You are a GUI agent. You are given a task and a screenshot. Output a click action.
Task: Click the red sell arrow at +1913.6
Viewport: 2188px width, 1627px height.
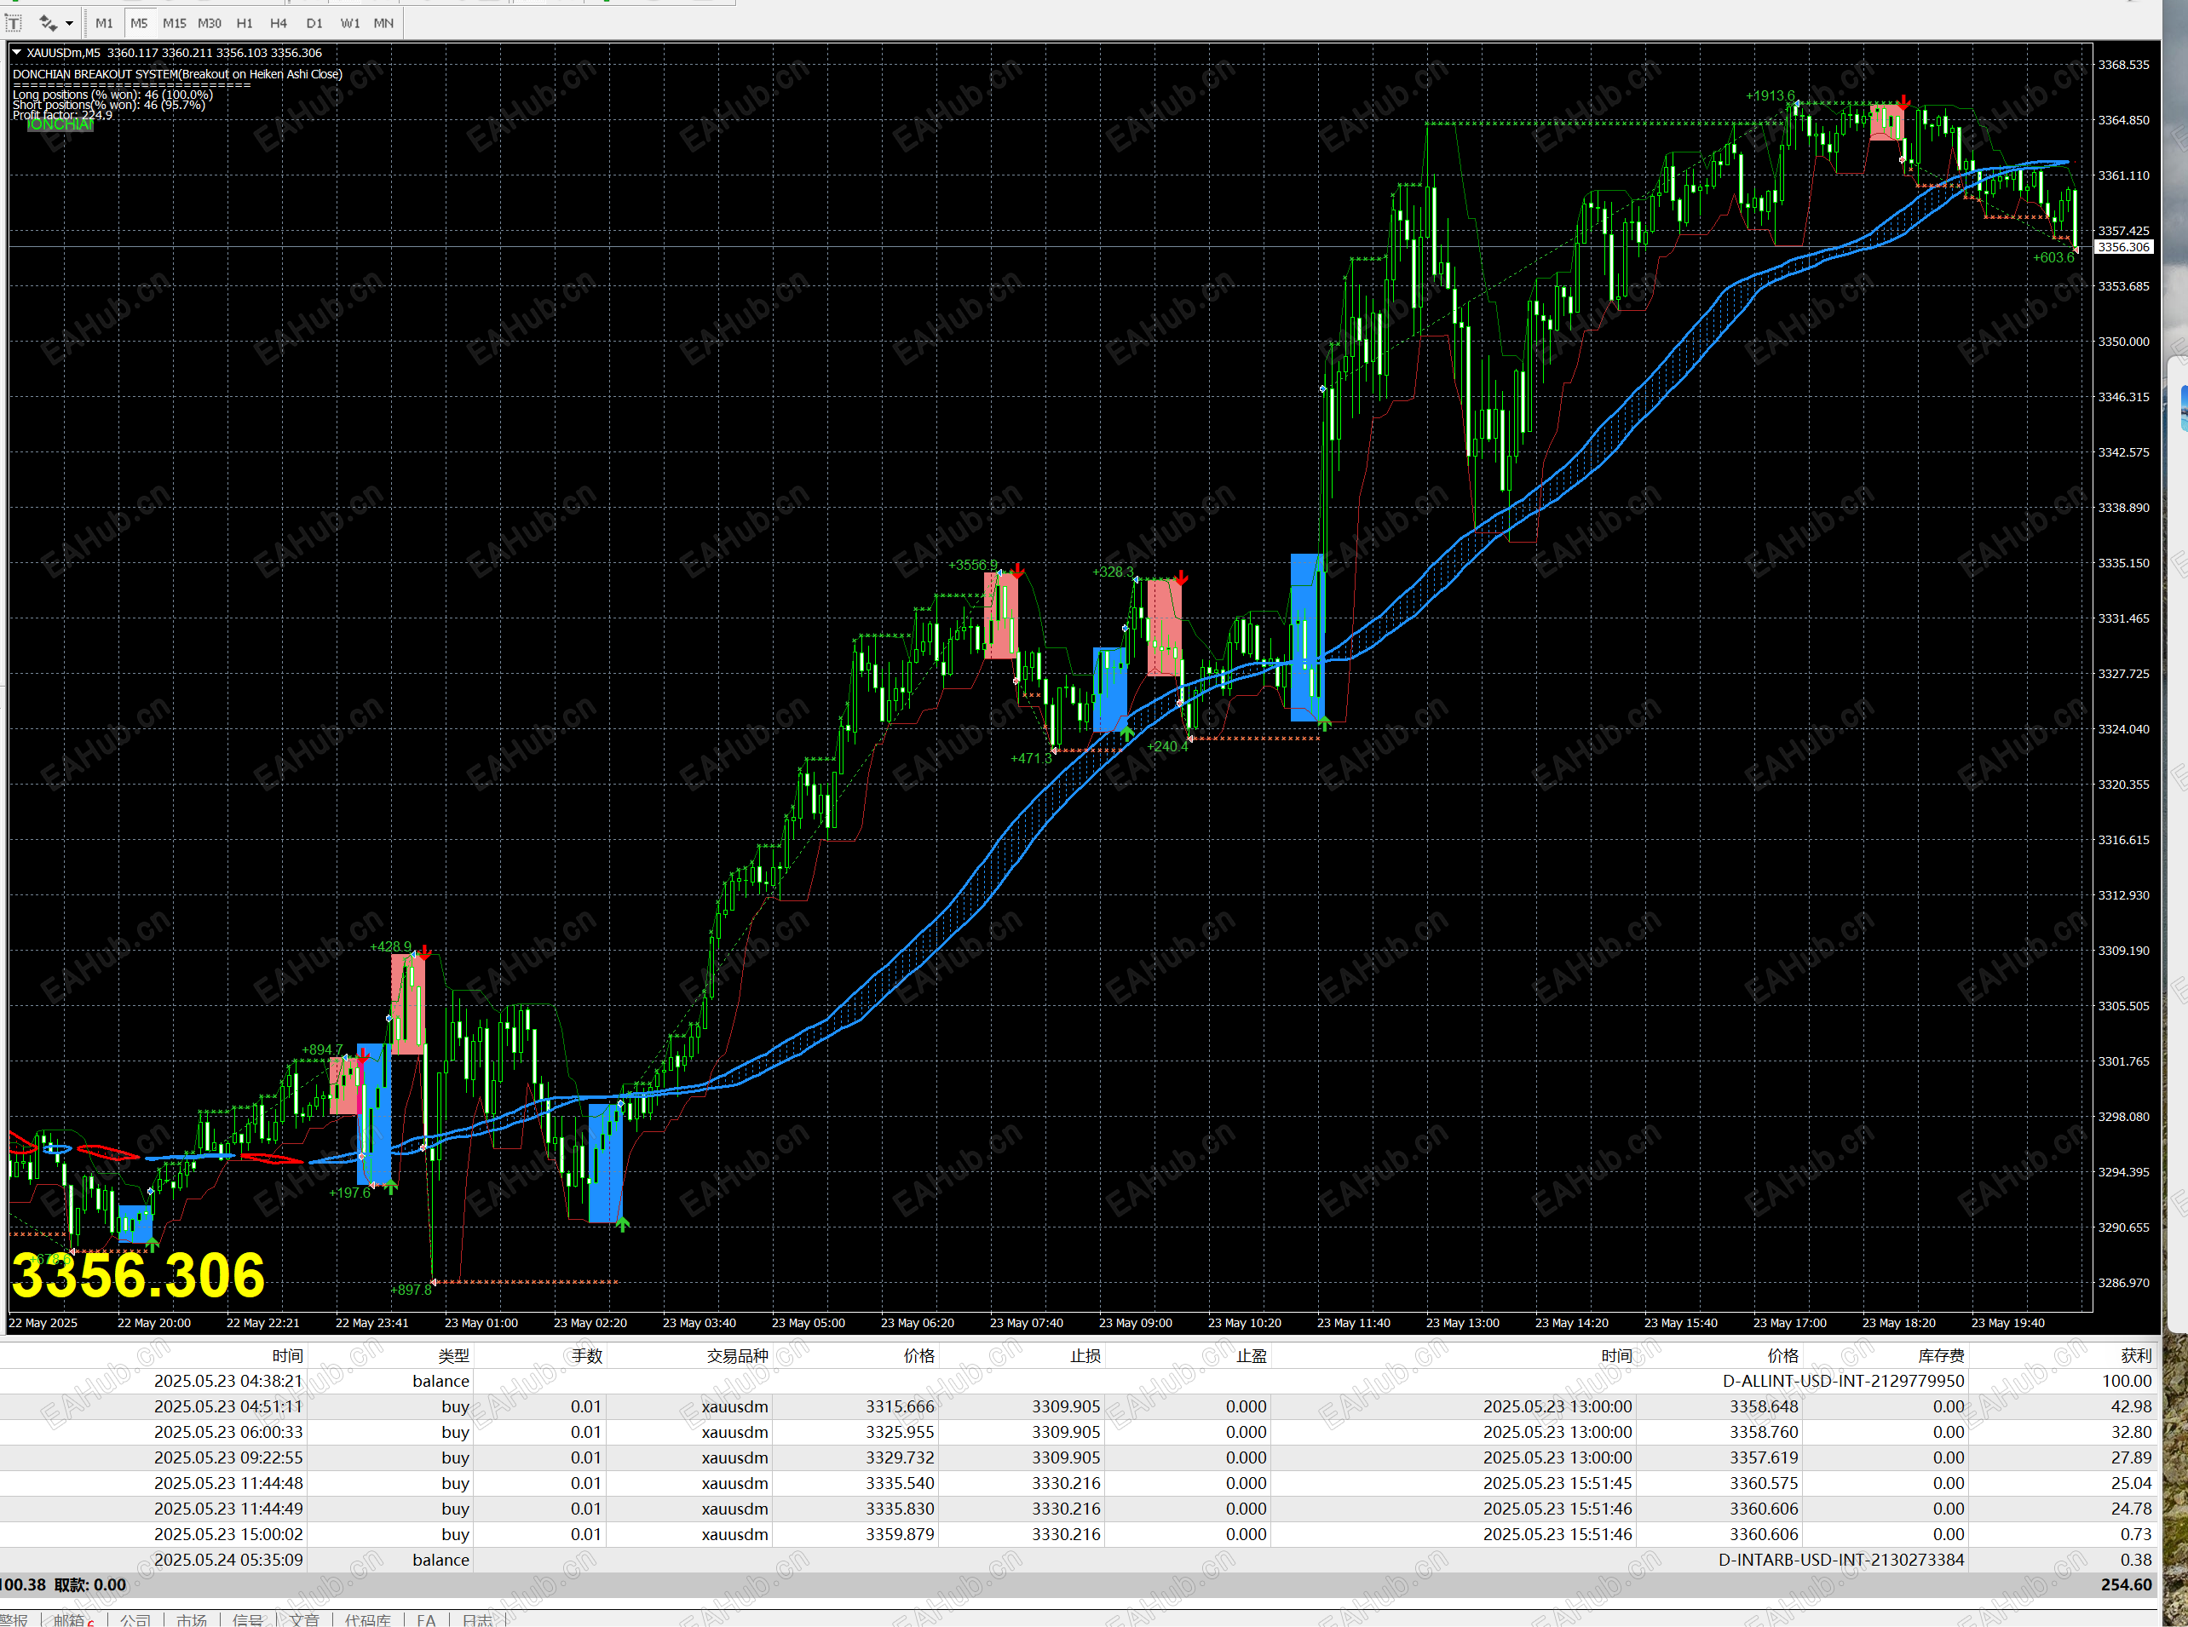(1904, 101)
